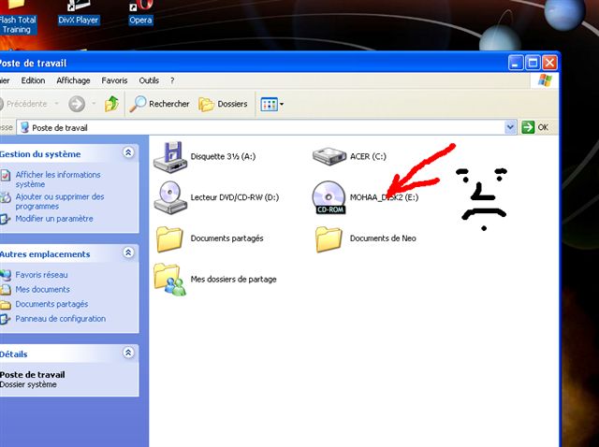The height and width of the screenshot is (447, 599).
Task: Click the Précédente back button
Action: [x=23, y=104]
